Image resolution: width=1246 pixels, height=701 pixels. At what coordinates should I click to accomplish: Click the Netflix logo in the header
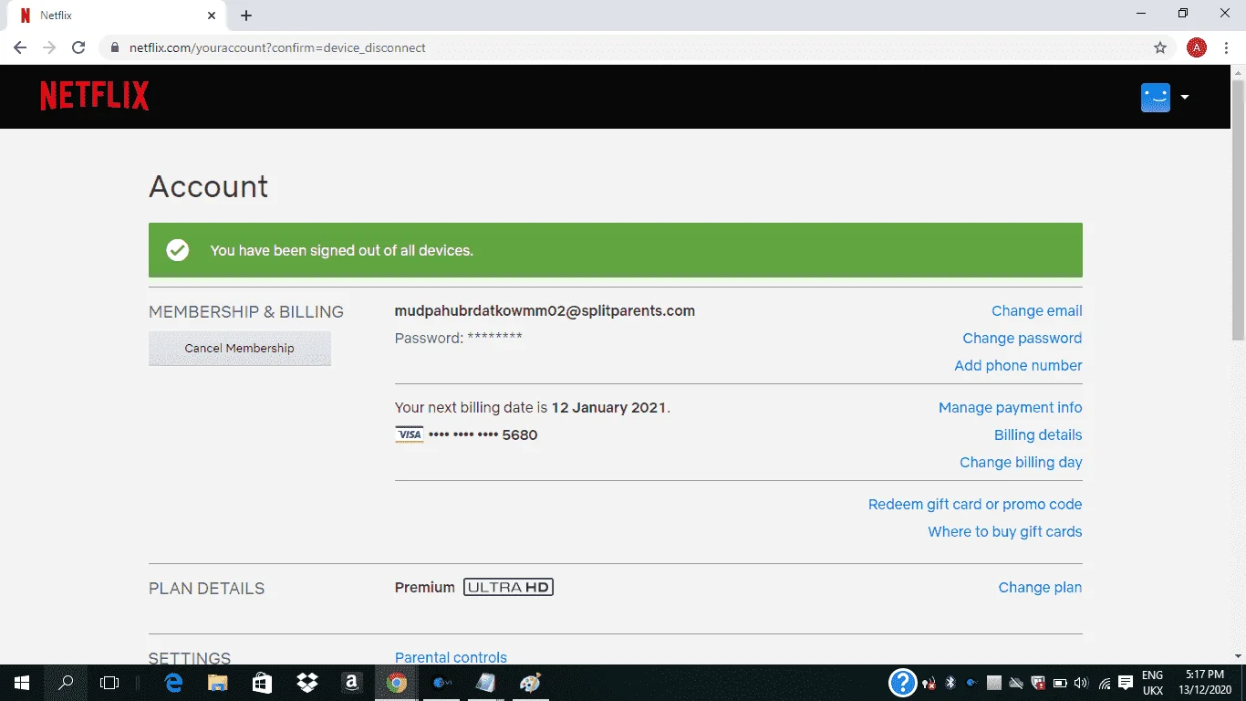(x=95, y=96)
